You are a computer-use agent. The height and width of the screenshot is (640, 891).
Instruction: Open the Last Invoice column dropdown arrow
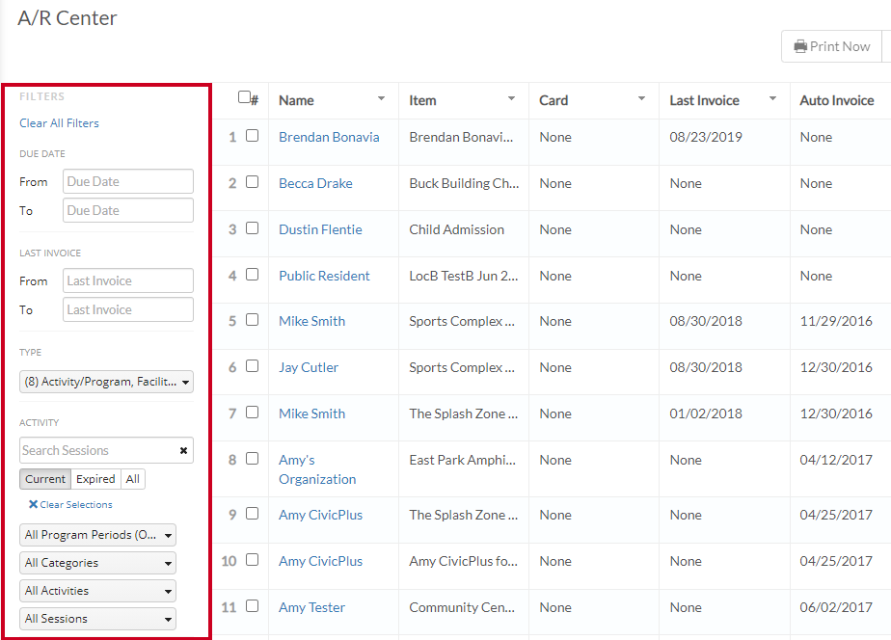tap(772, 99)
